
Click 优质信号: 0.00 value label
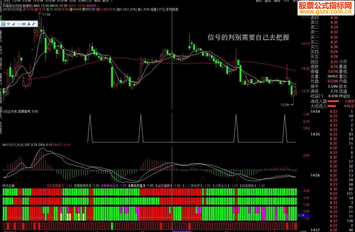pos(28,111)
